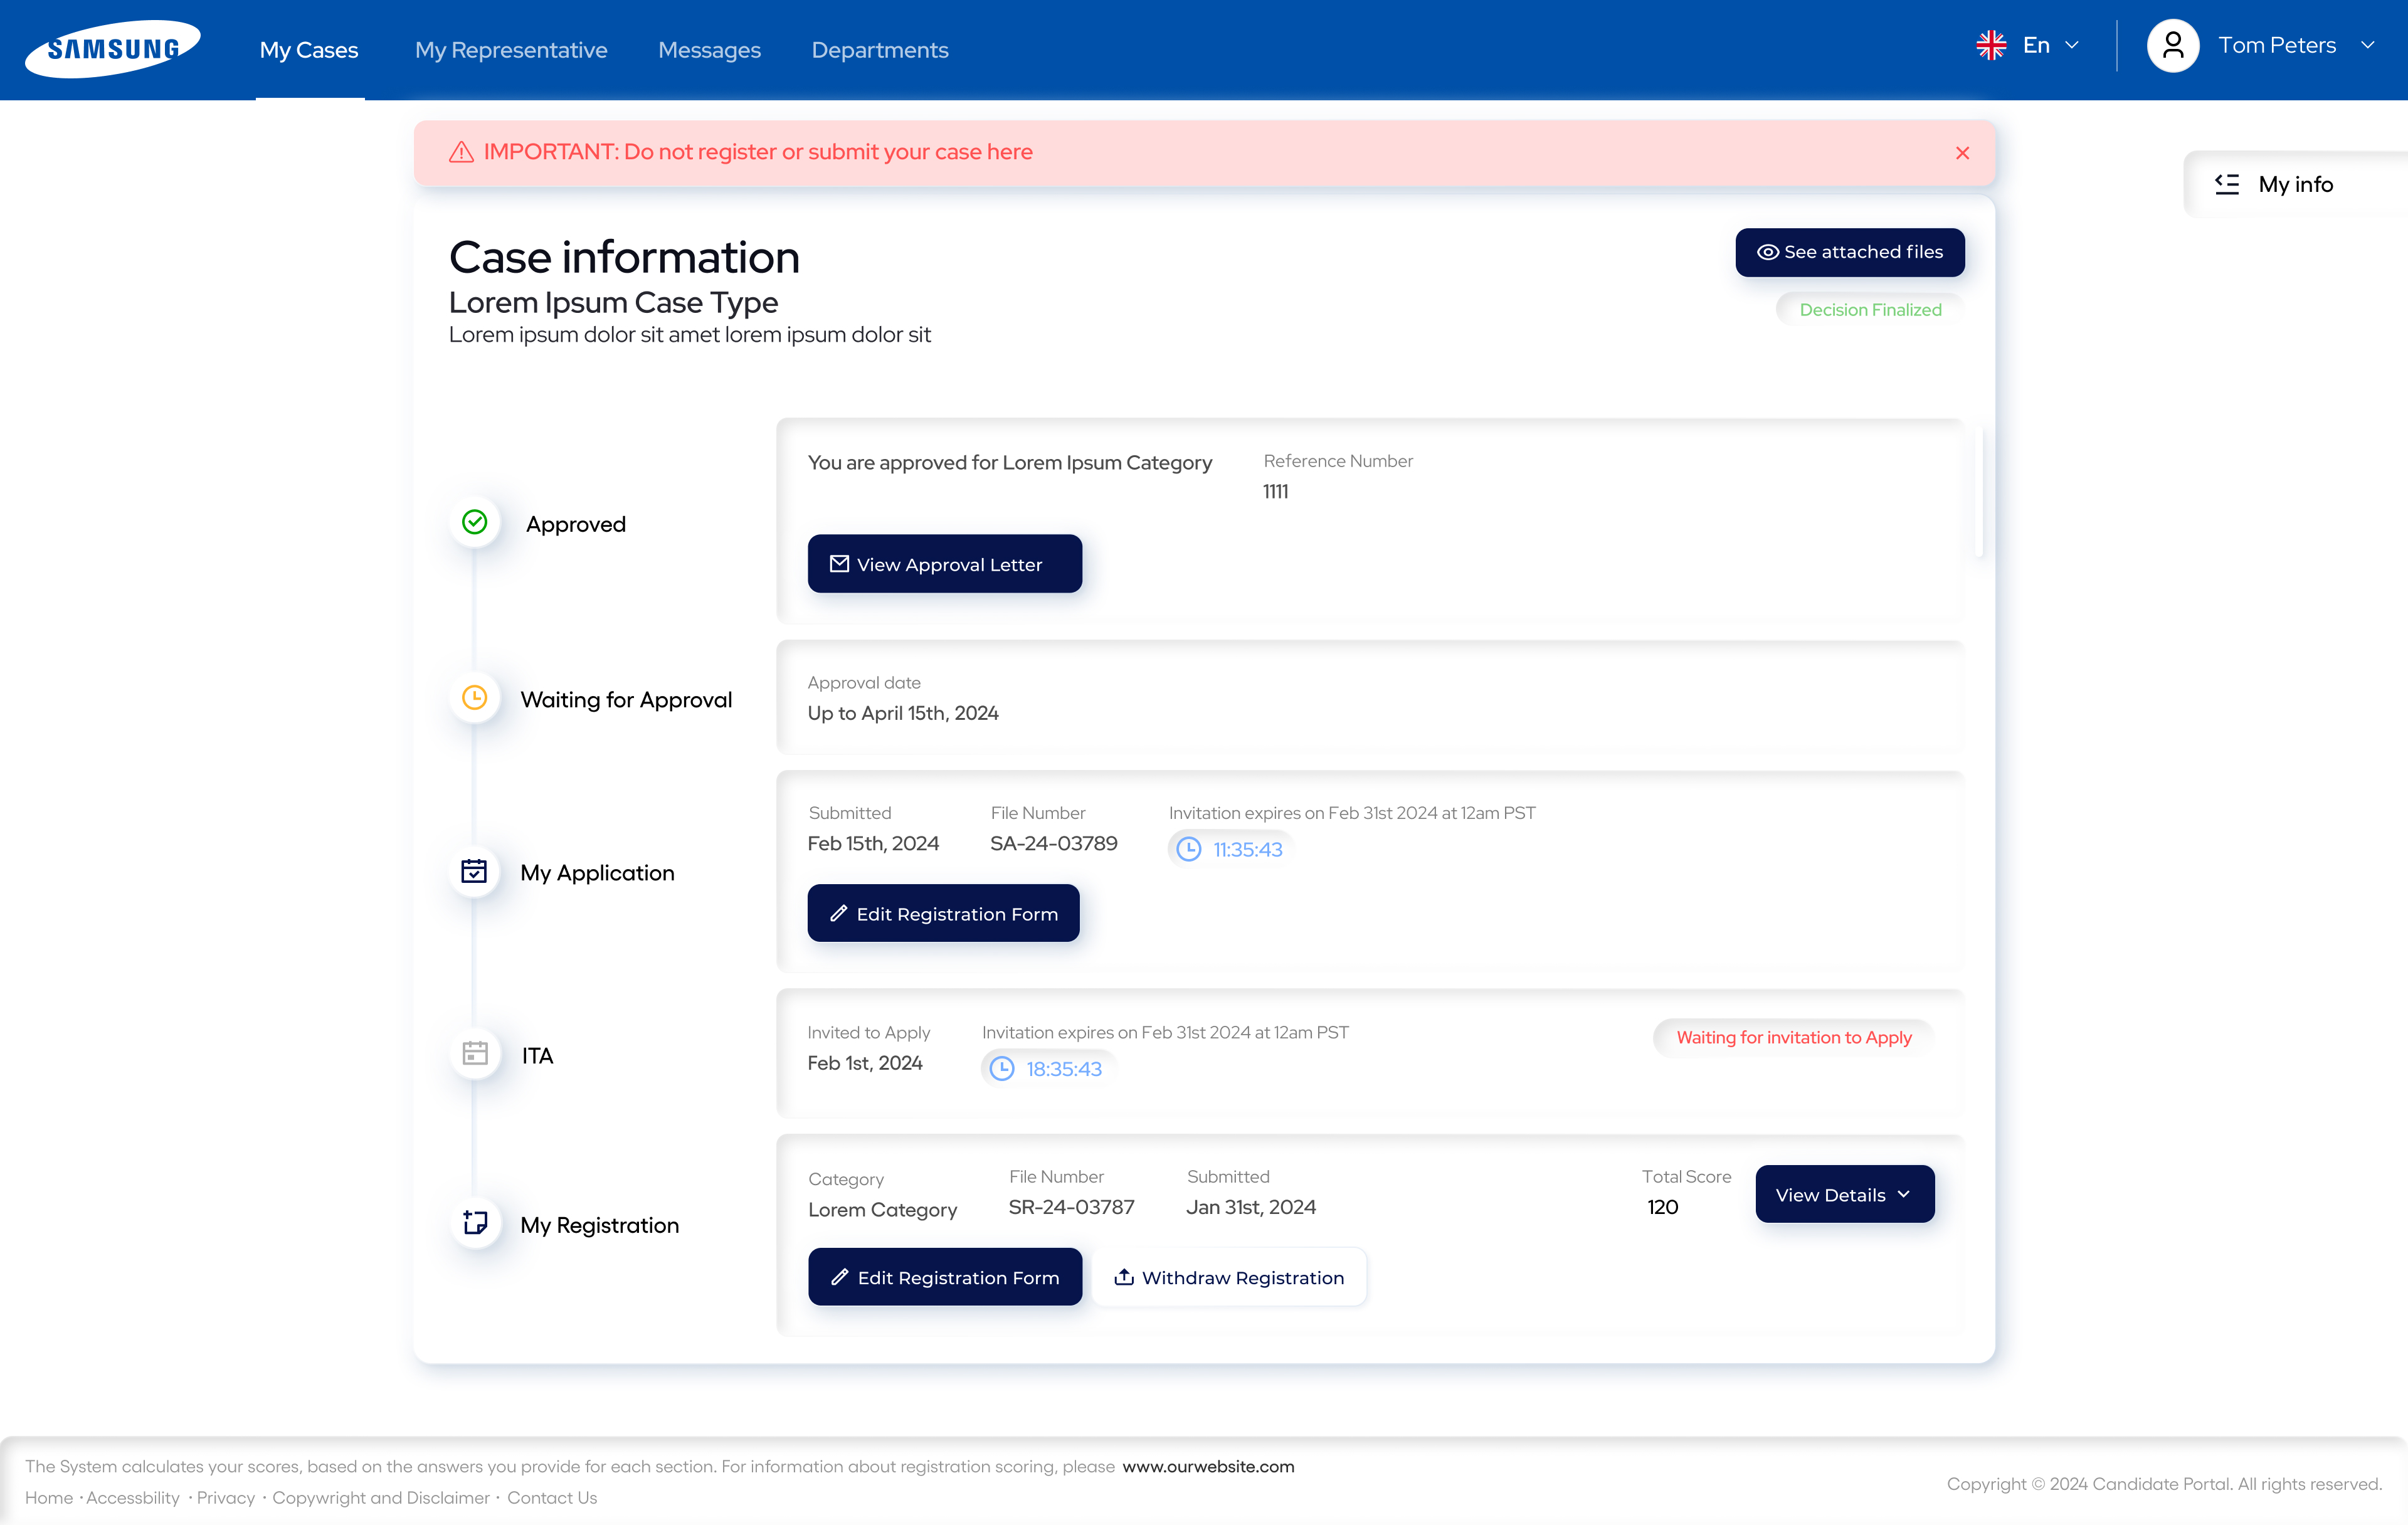Viewport: 2408px width, 1525px height.
Task: Click View Approval Letter button
Action: coord(944,564)
